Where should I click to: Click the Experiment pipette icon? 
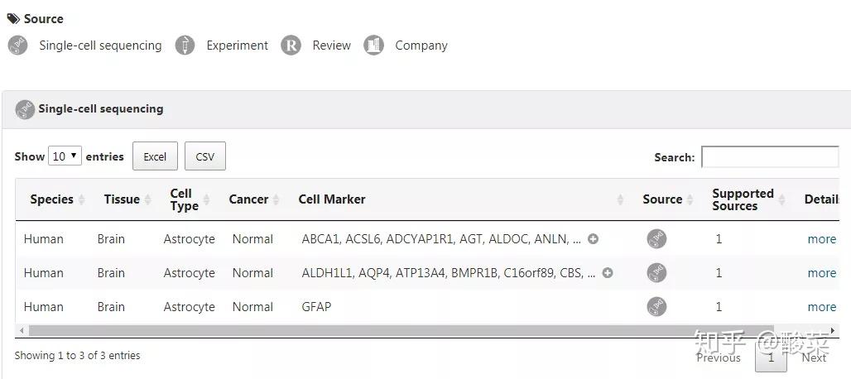(x=185, y=45)
